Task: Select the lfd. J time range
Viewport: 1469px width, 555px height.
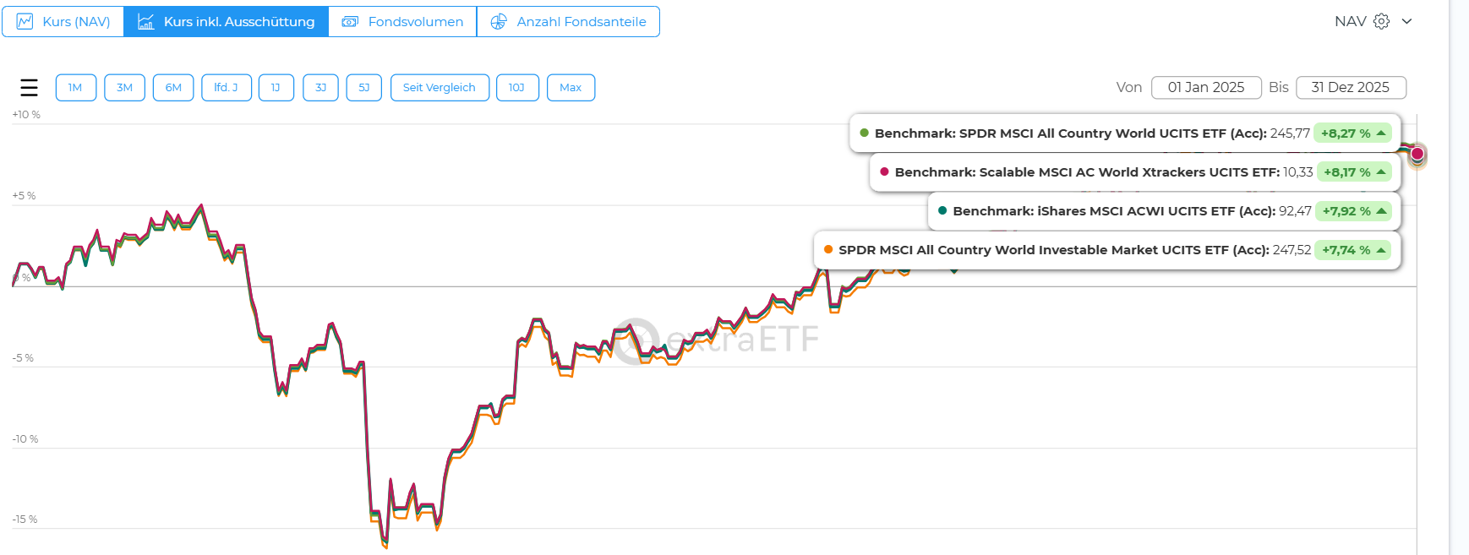Action: tap(226, 88)
